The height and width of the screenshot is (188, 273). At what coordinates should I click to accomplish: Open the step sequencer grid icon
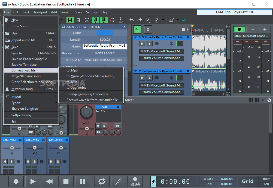click(x=87, y=20)
